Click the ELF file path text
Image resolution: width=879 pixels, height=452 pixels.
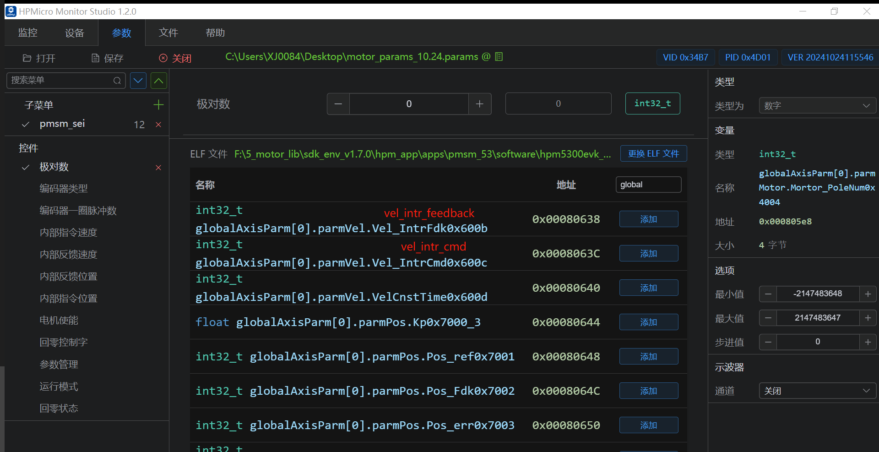(423, 154)
